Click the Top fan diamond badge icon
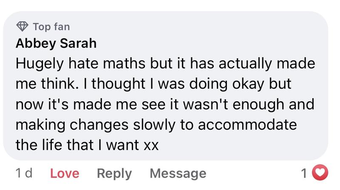 tap(22, 27)
